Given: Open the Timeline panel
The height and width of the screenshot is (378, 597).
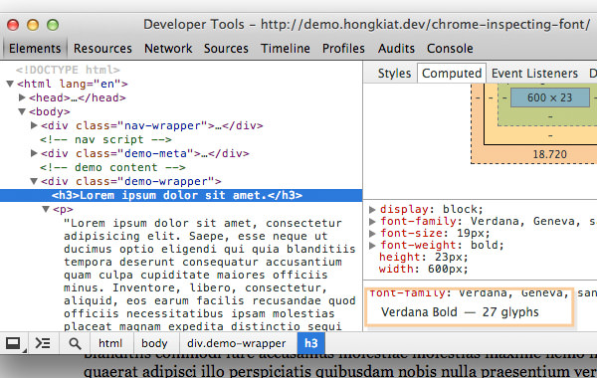Looking at the screenshot, I should click(x=286, y=49).
